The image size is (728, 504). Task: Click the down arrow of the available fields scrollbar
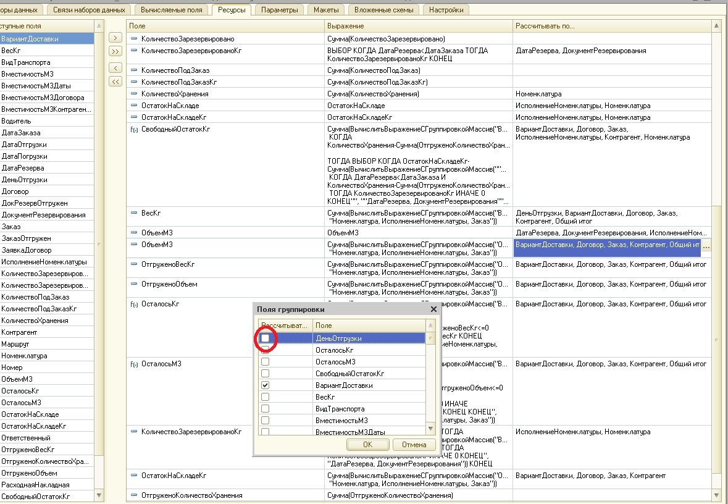point(99,495)
